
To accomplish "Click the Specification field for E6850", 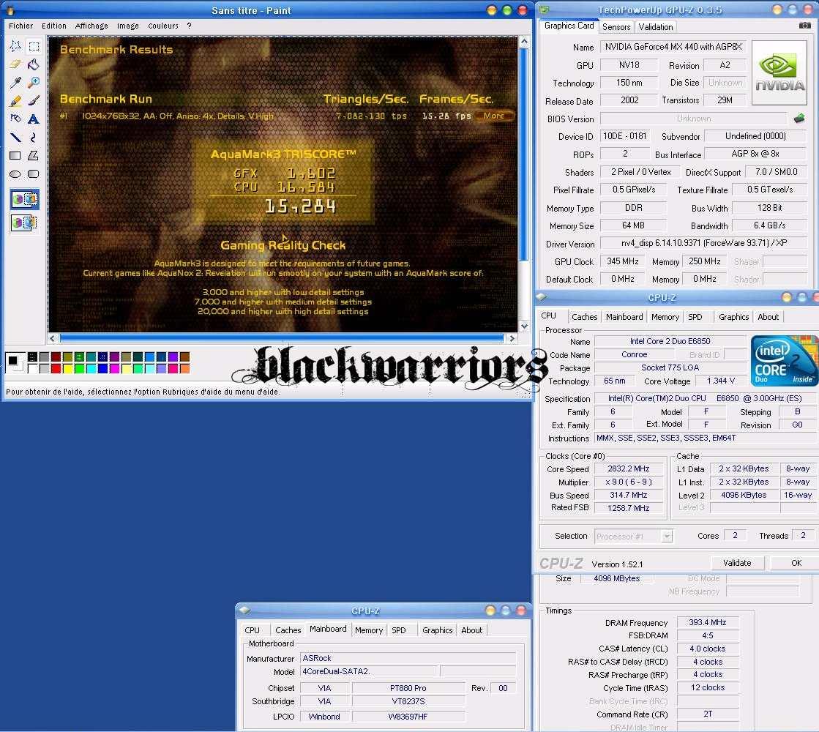I will [x=705, y=398].
